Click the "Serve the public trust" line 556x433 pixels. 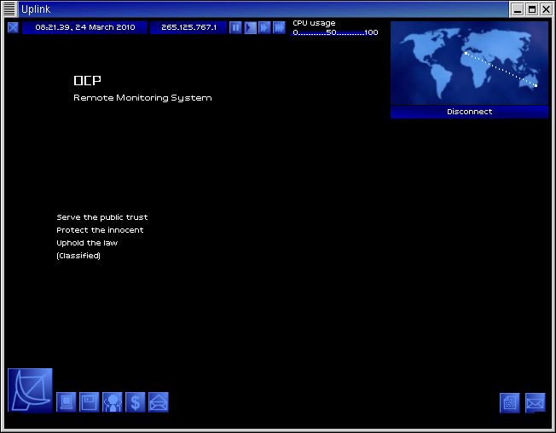102,217
